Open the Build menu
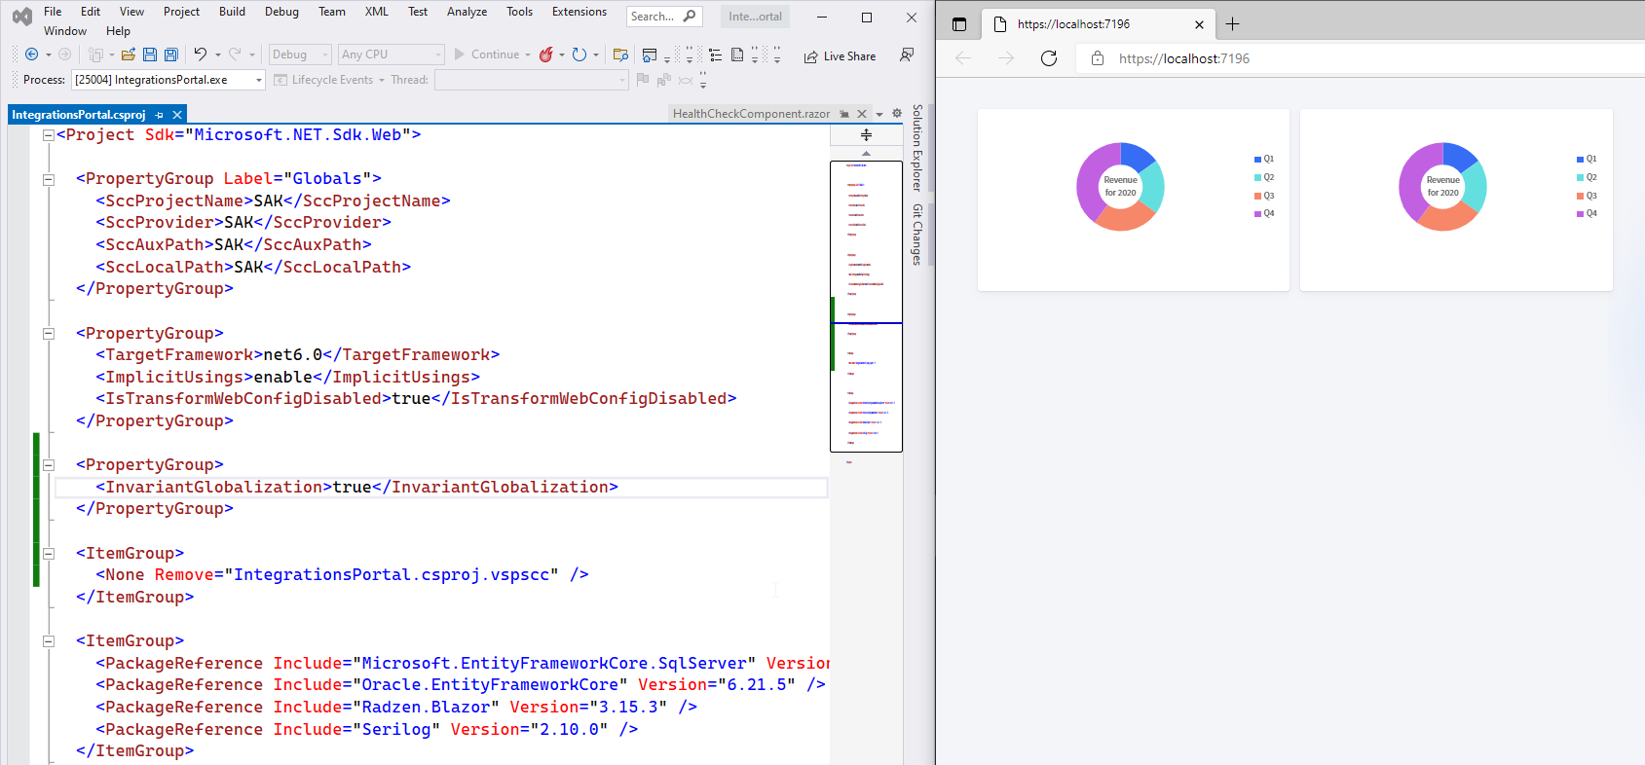This screenshot has height=765, width=1645. coord(232,12)
